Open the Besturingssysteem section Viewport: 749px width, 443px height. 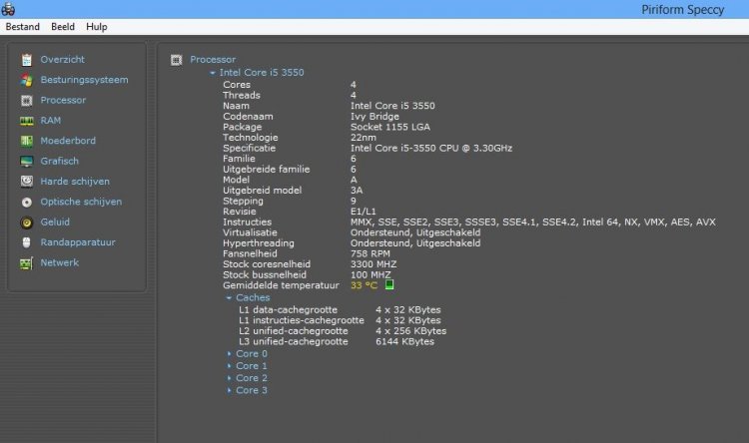tap(84, 80)
